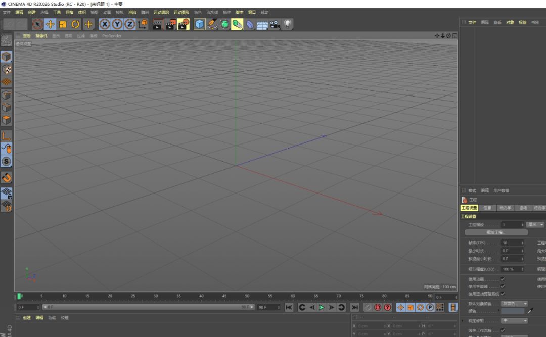Open the 默认对象颜色 dropdown
The height and width of the screenshot is (337, 546).
coord(514,304)
